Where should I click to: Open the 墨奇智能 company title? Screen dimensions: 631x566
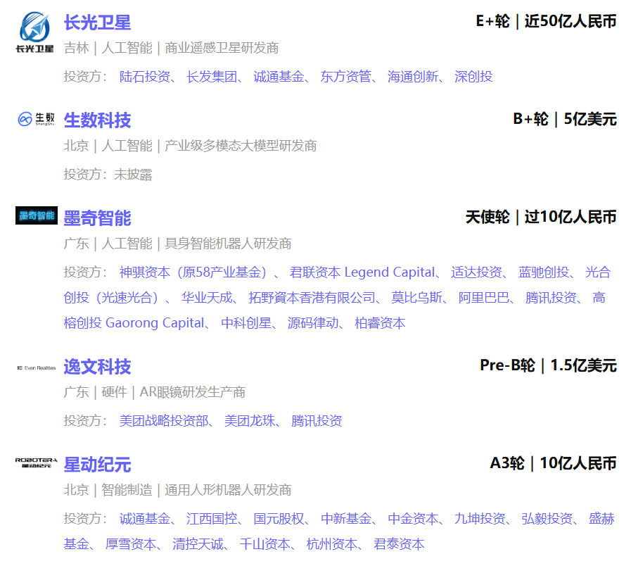(x=97, y=218)
